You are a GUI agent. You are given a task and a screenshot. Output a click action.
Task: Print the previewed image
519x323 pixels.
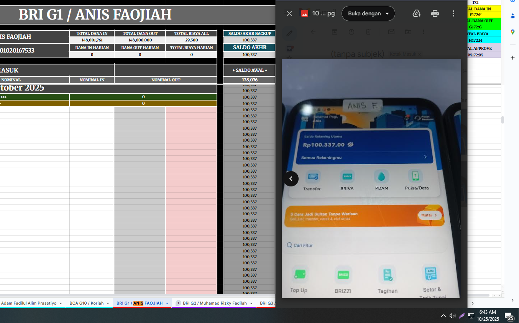coord(435,13)
